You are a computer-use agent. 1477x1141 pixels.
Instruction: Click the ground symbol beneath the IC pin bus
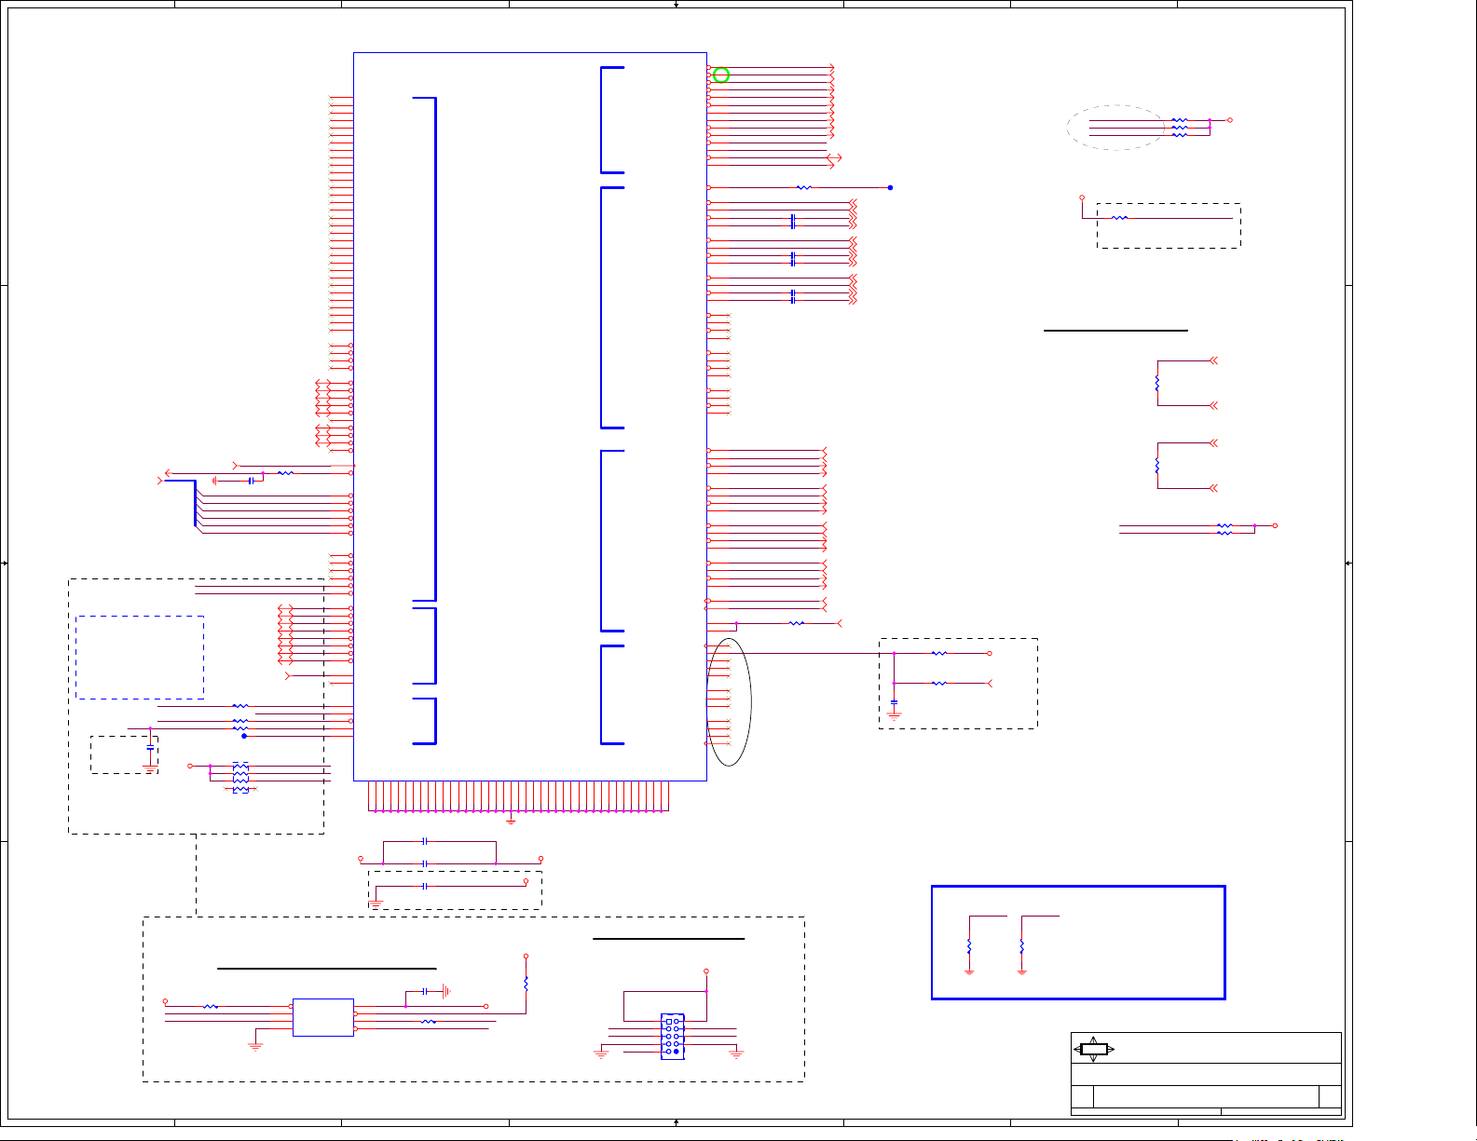coord(511,821)
